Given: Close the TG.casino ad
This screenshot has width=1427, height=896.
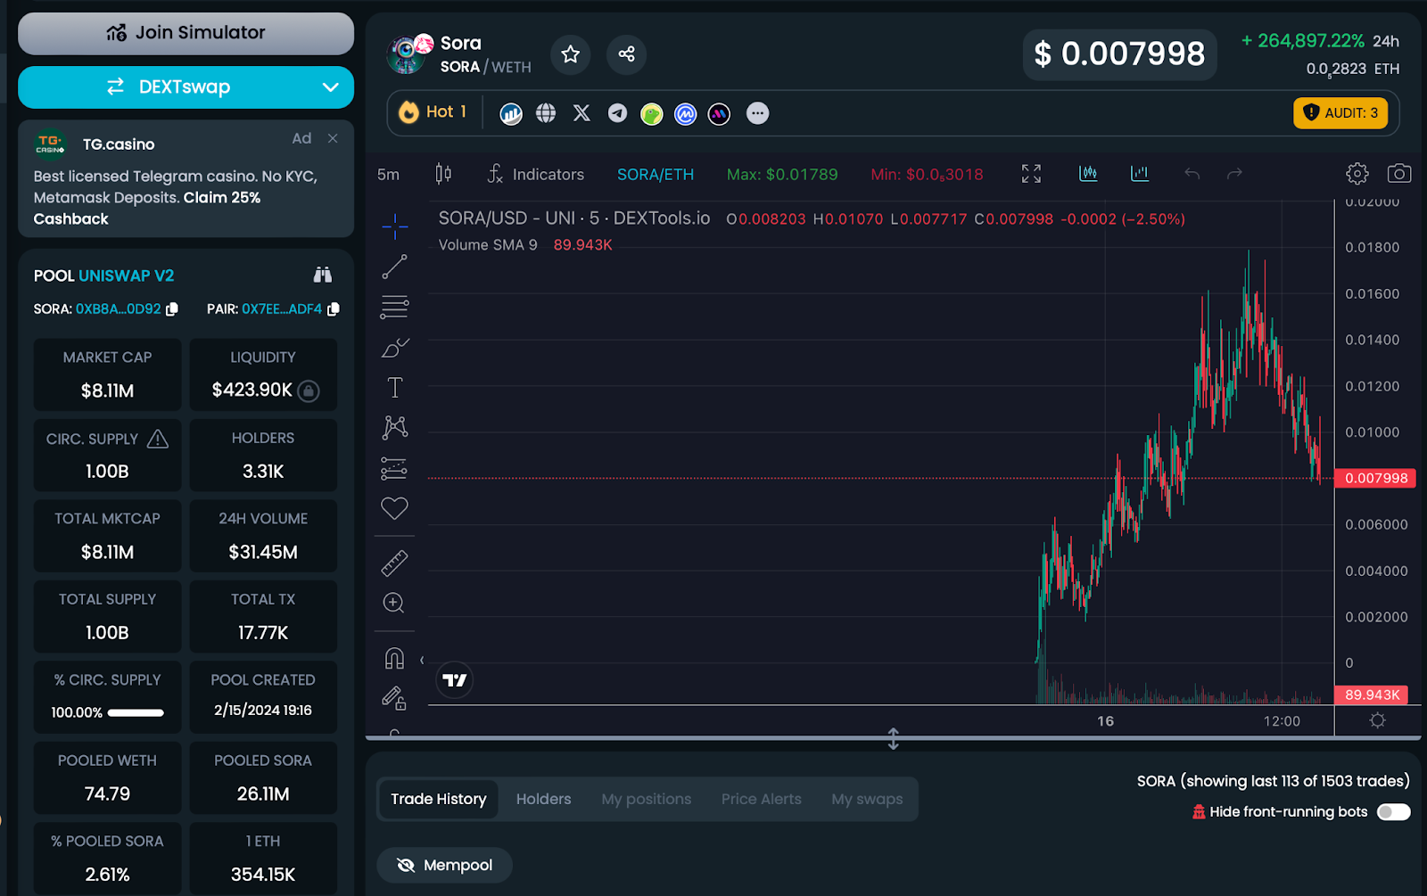Looking at the screenshot, I should [333, 138].
